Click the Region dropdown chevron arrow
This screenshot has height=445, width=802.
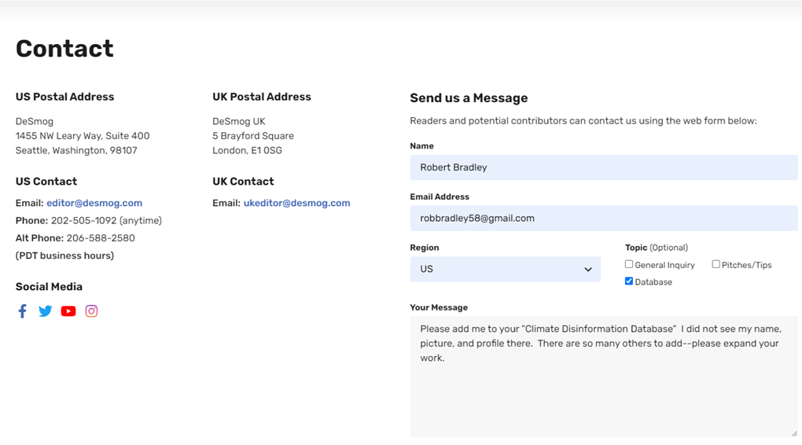tap(588, 270)
